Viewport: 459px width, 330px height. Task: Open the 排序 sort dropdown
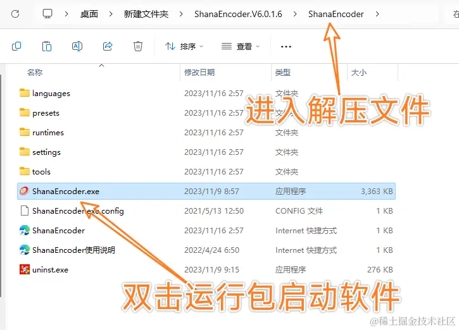pyautogui.click(x=184, y=47)
